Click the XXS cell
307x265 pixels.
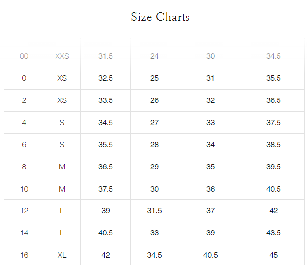coord(62,56)
